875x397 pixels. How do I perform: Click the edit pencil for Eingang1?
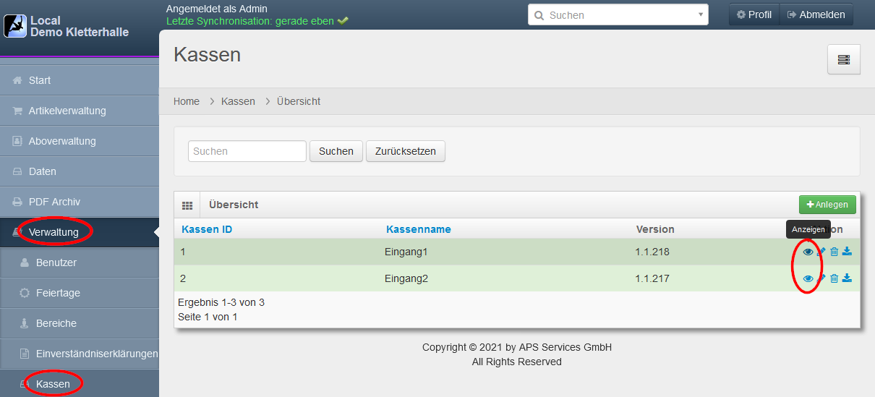point(821,252)
